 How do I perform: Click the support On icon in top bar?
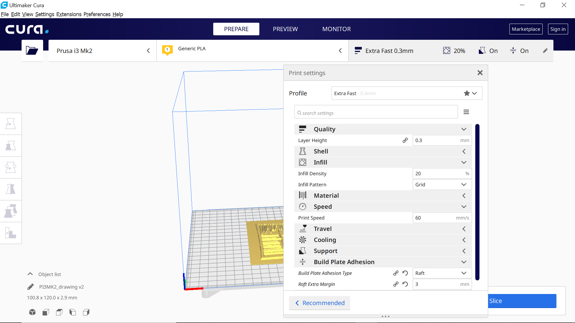tap(482, 51)
